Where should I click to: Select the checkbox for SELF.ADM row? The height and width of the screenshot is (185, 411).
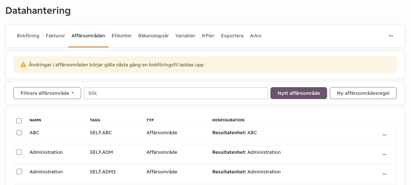(x=19, y=152)
